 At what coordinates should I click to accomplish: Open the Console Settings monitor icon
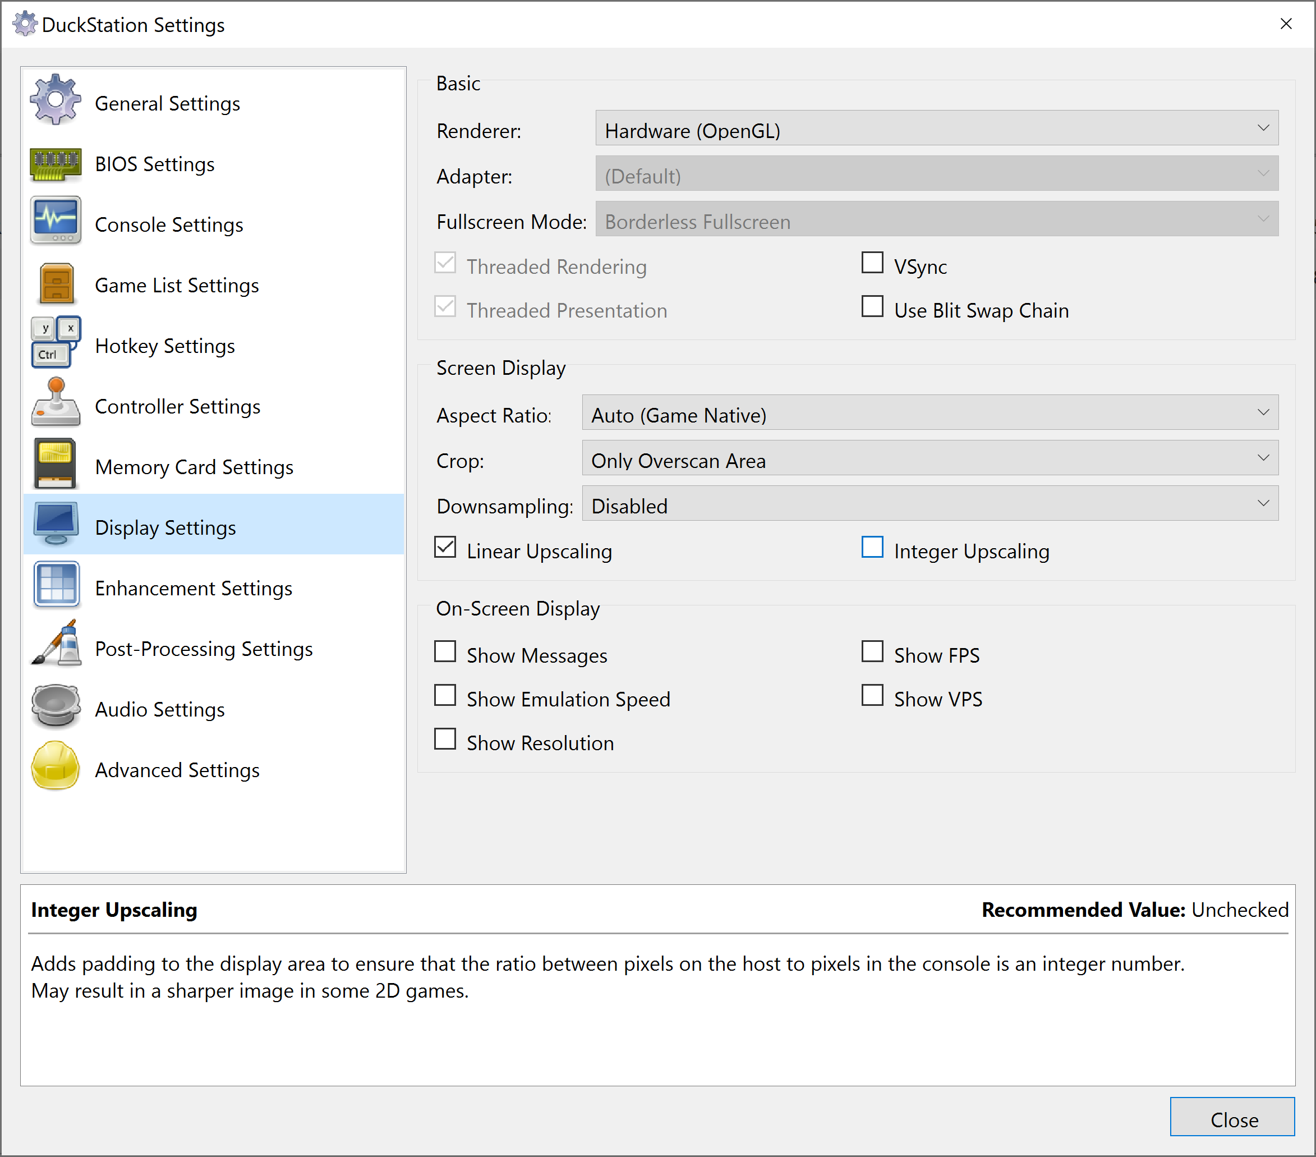pos(56,221)
